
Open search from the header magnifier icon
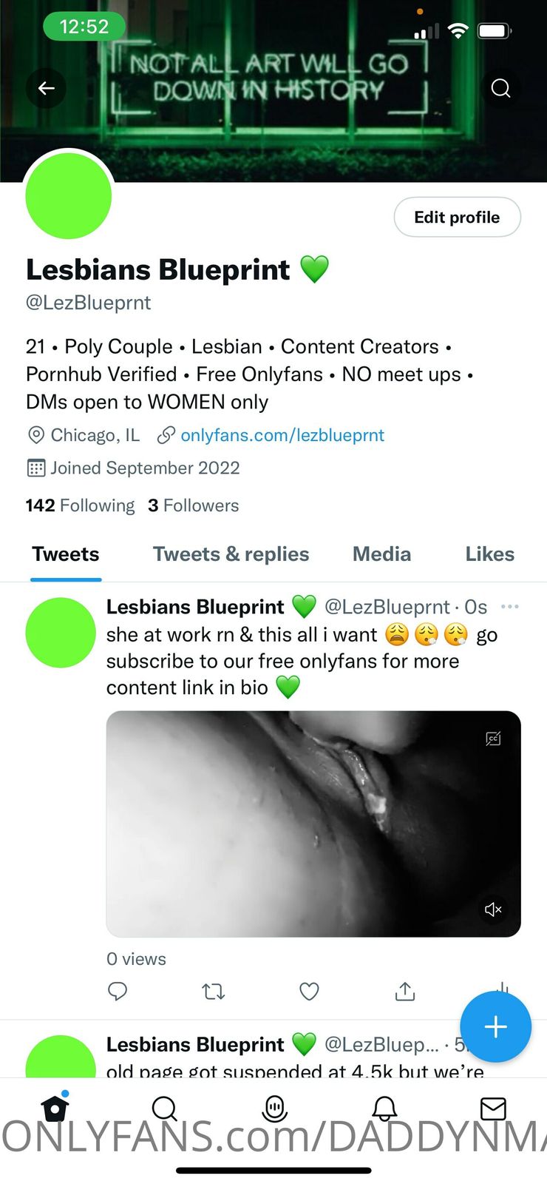coord(500,88)
